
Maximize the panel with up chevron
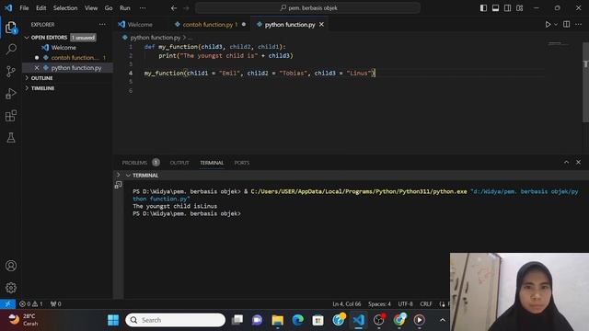click(x=566, y=162)
